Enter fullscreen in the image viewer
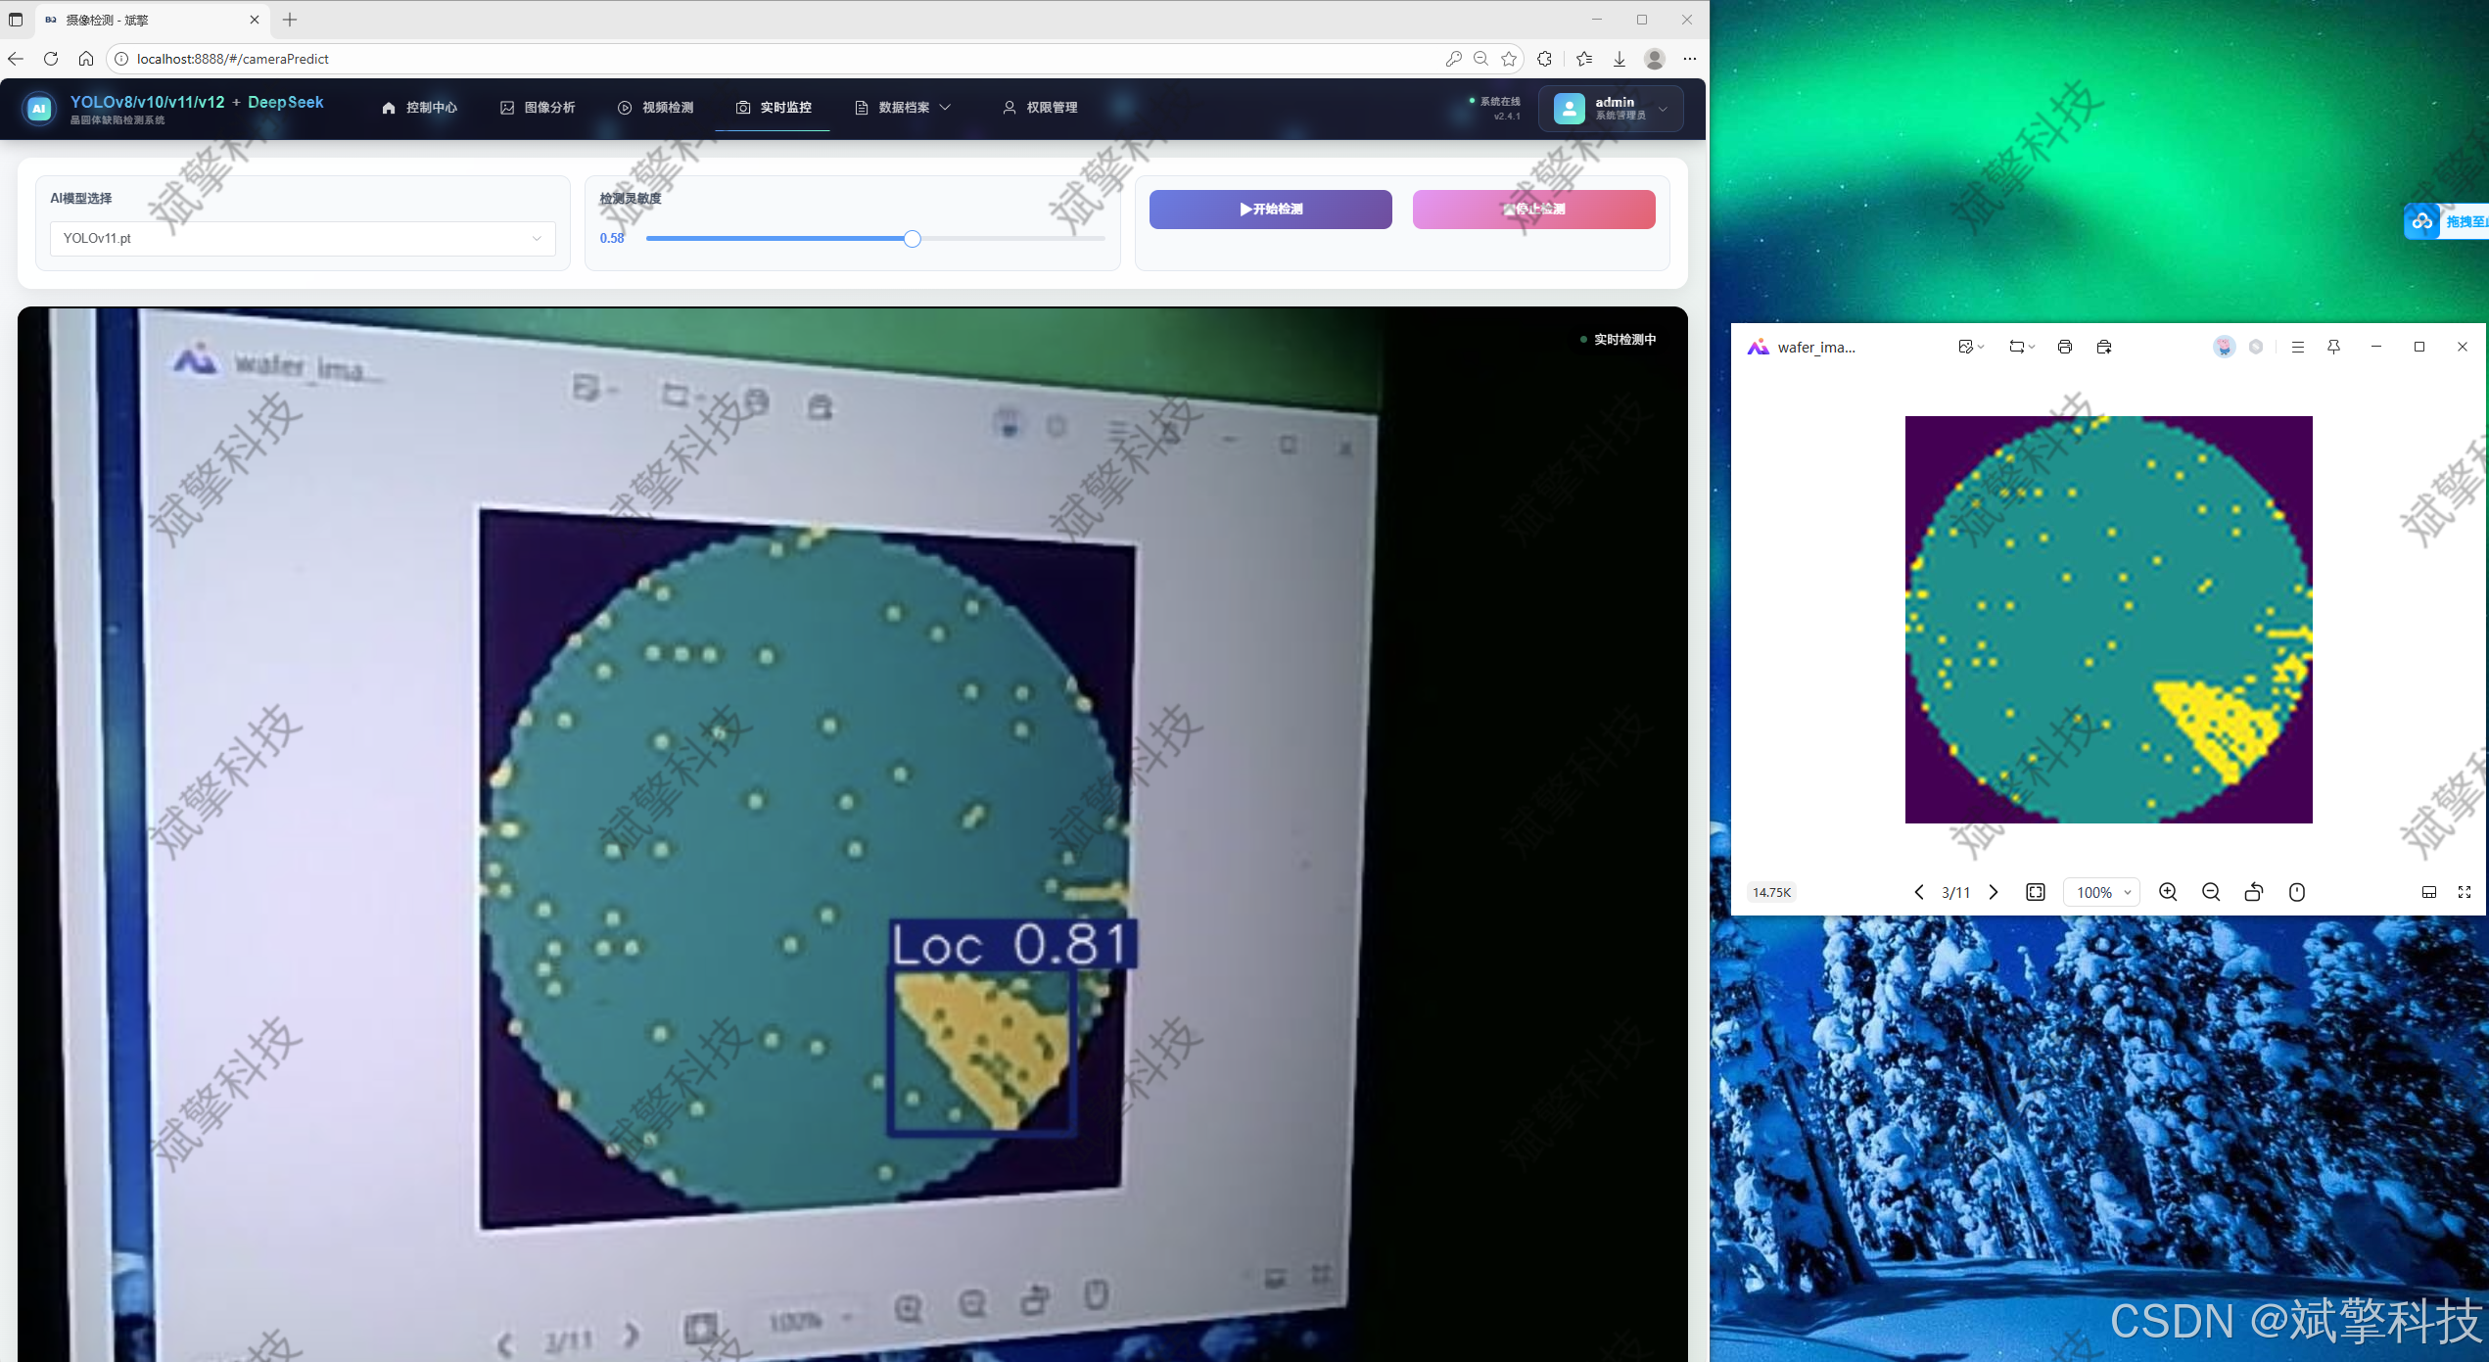 tap(2465, 892)
